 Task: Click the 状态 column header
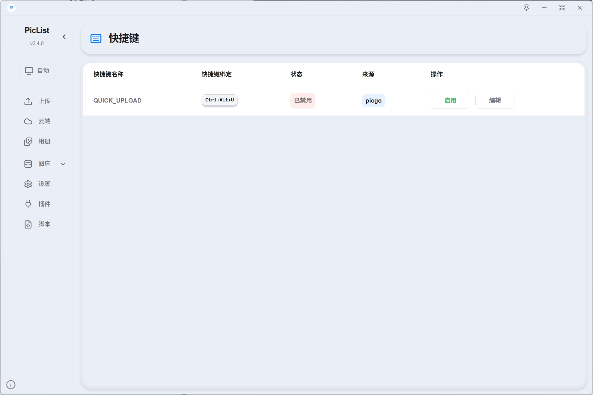296,74
